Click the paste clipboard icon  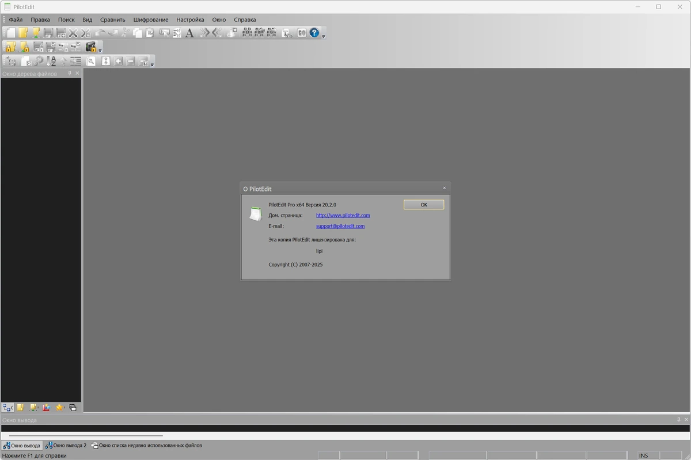pyautogui.click(x=150, y=33)
